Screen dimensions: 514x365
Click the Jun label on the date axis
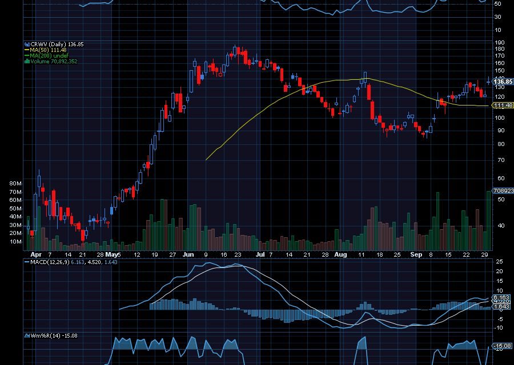click(186, 254)
